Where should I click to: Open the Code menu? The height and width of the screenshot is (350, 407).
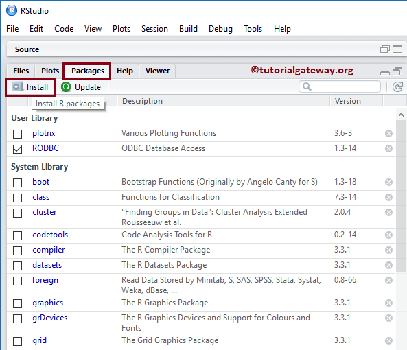64,29
